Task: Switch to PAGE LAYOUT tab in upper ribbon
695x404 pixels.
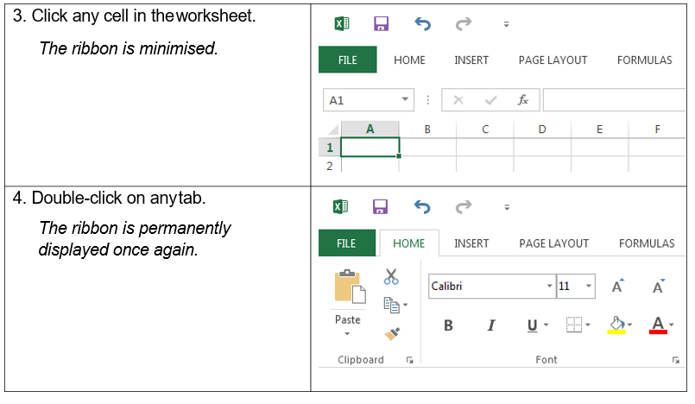Action: [x=553, y=60]
